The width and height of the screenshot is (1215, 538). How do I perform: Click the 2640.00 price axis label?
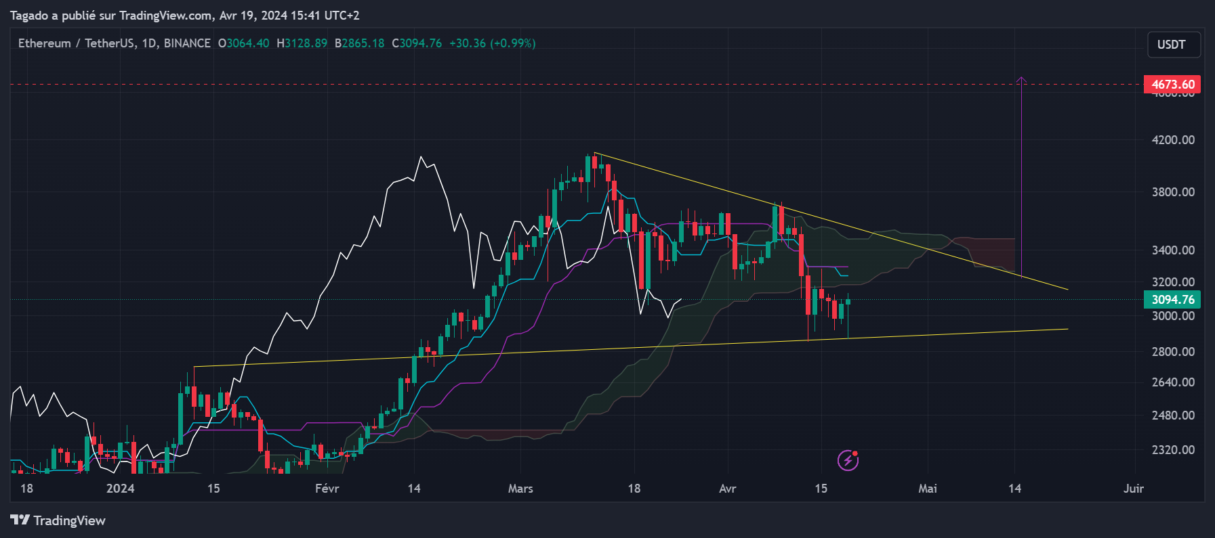(x=1173, y=382)
